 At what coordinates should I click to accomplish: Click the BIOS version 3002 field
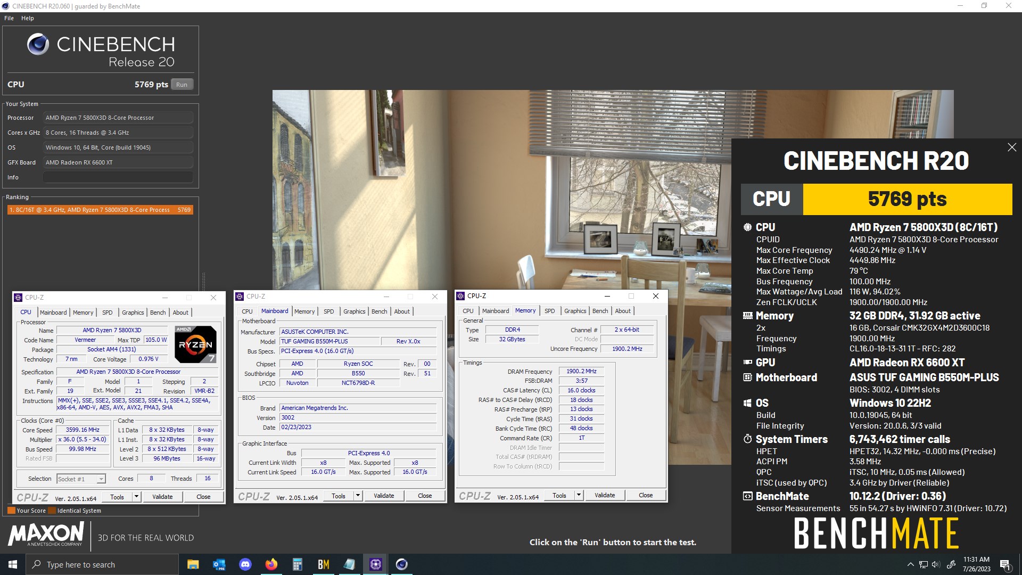pos(358,418)
